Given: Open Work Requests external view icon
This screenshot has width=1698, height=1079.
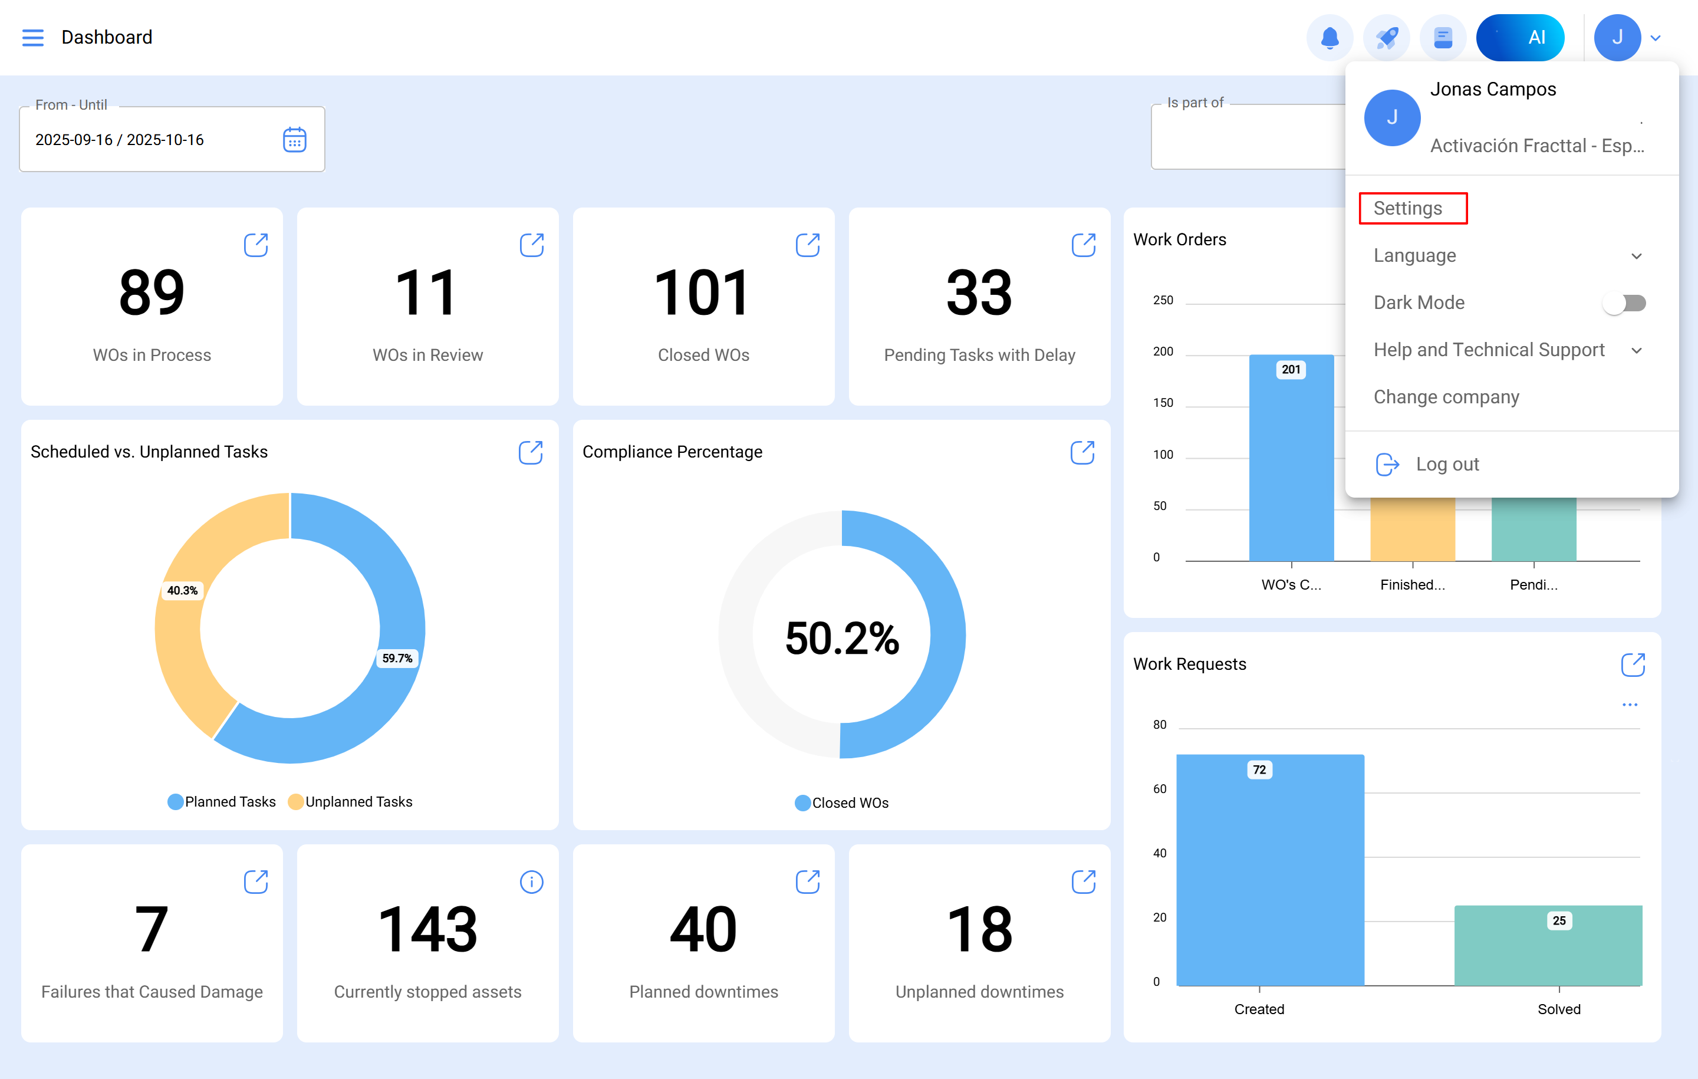Looking at the screenshot, I should (1633, 664).
